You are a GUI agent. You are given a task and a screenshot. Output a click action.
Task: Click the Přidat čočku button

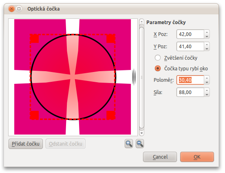26,144
